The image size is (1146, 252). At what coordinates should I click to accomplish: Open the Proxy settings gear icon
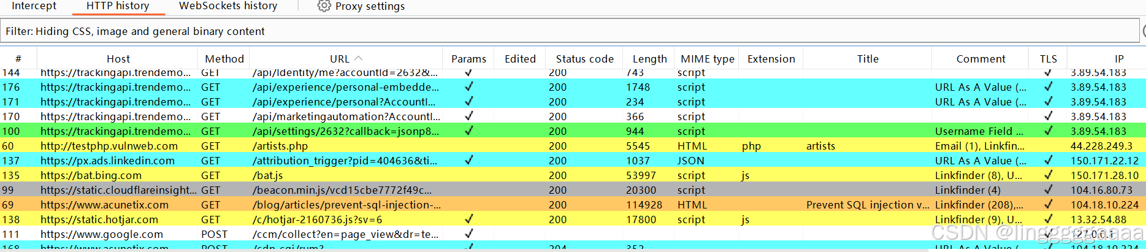pyautogui.click(x=324, y=6)
